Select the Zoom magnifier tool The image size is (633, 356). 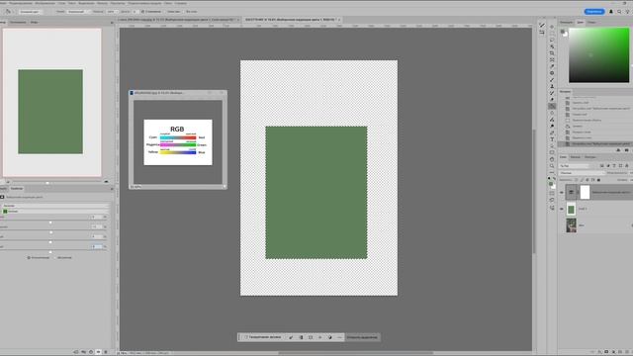552,165
